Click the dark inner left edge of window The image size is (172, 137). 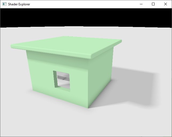tap(55, 79)
